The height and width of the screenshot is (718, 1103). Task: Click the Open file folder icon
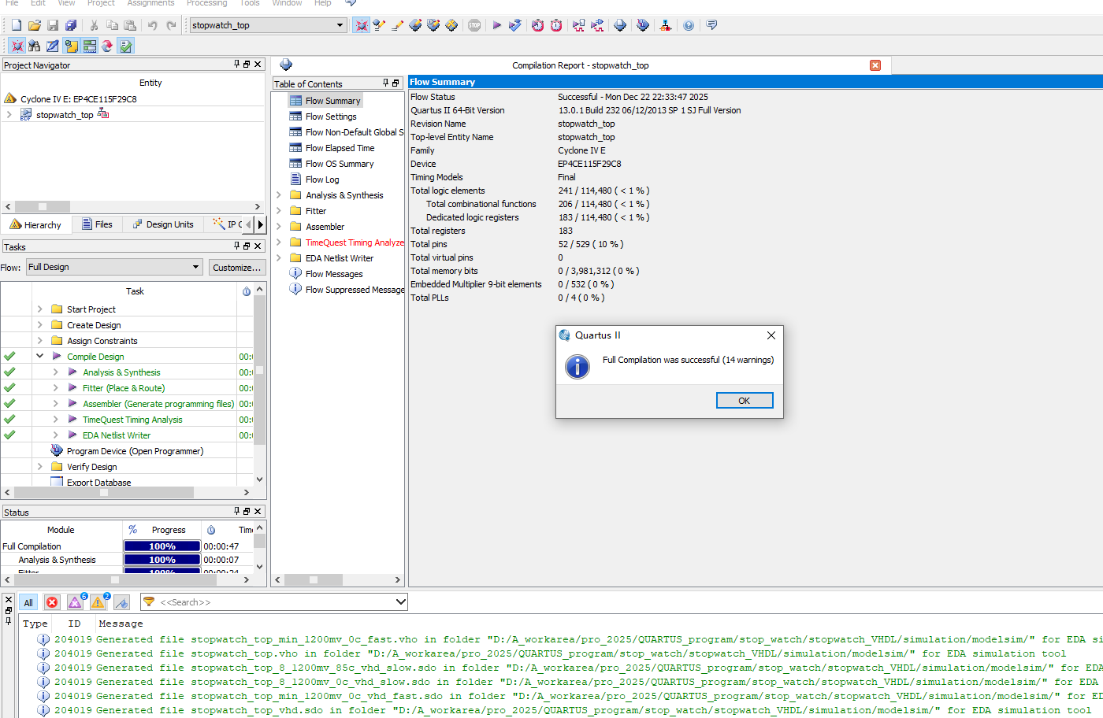pyautogui.click(x=35, y=25)
